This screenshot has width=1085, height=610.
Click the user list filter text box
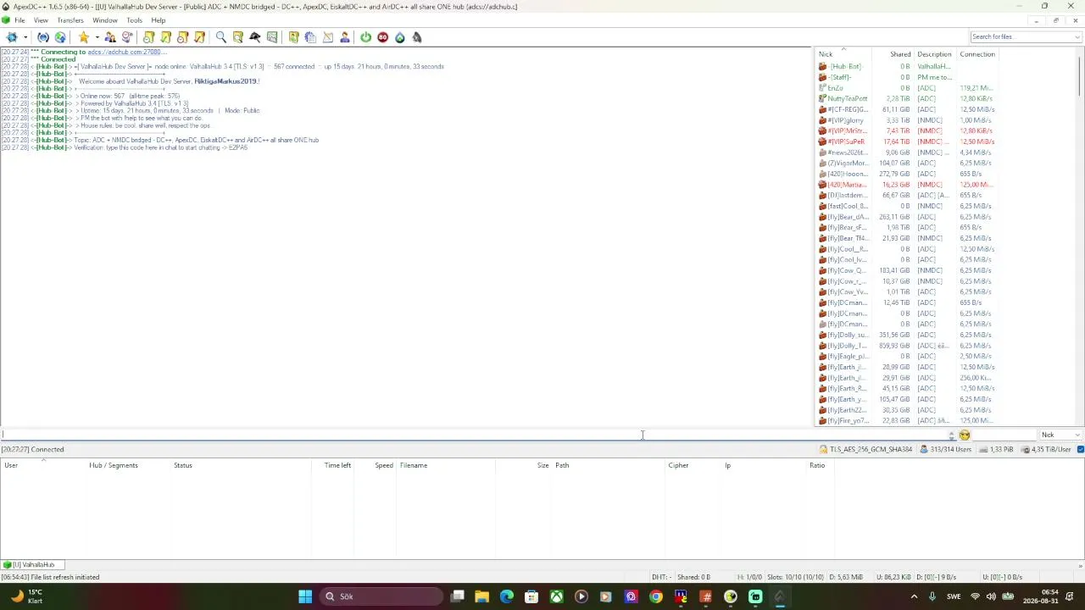(x=1004, y=435)
